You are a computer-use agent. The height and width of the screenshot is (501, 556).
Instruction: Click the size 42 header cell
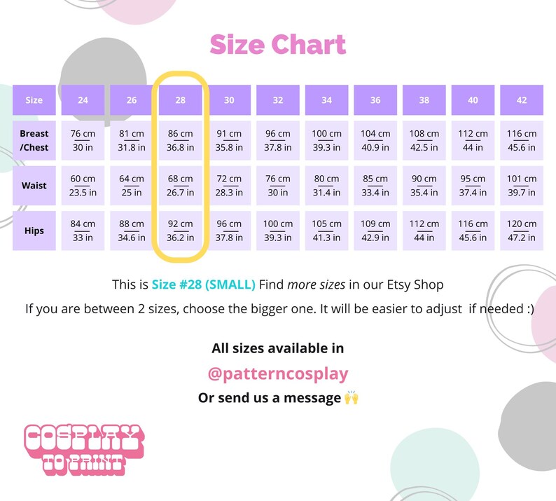(x=521, y=100)
